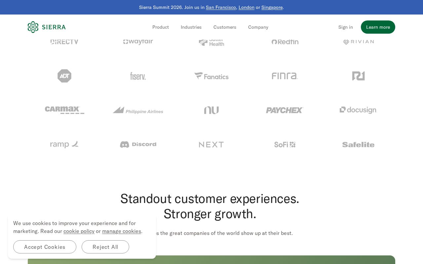Open the London summit link

tap(247, 7)
